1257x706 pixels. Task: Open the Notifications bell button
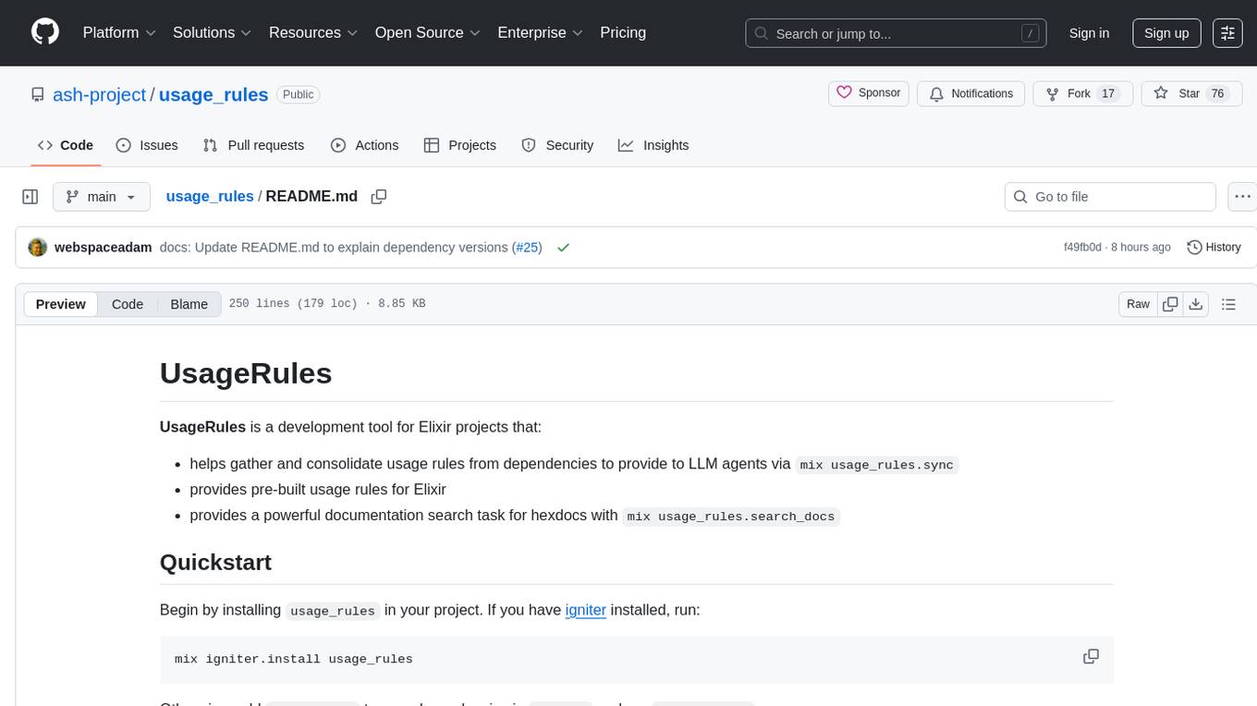coord(971,93)
